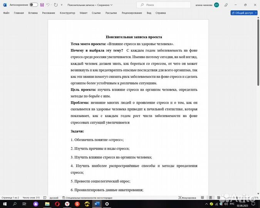Screen dimensions: 260x208
Task: Go to the Рассылки tab
Action: point(111,13)
